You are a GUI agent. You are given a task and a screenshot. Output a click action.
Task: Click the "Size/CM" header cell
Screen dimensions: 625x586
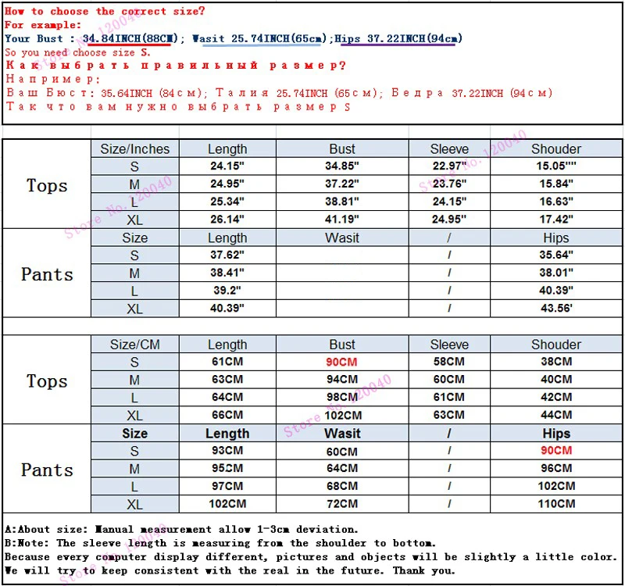[134, 345]
